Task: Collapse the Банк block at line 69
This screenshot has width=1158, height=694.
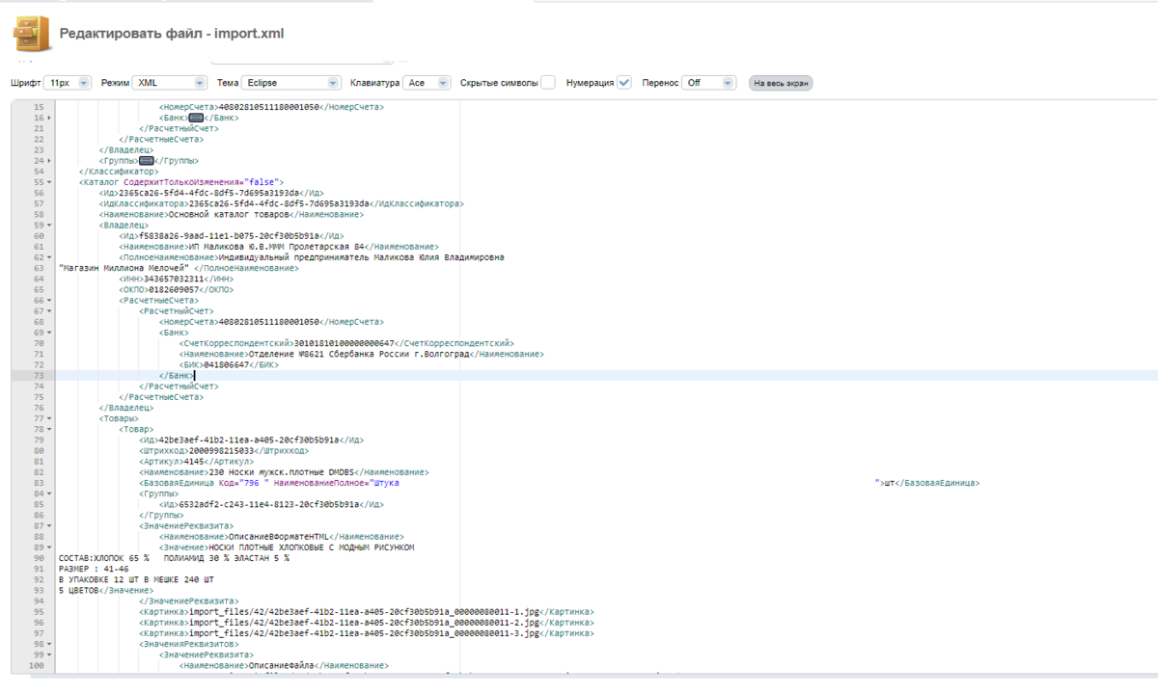Action: pyautogui.click(x=49, y=333)
